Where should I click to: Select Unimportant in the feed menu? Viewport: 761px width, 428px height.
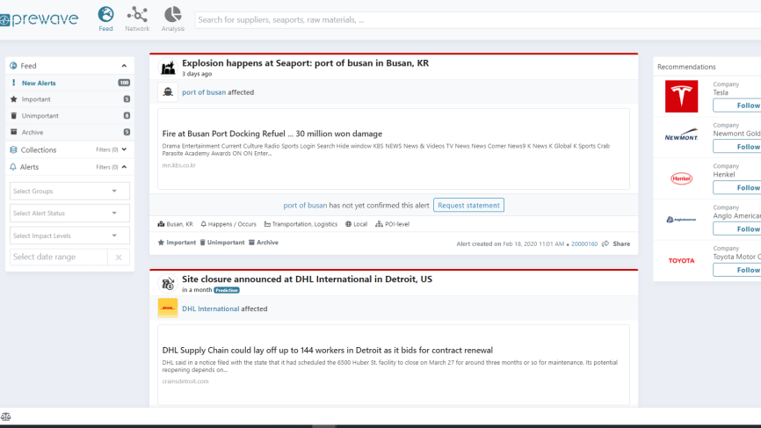coord(70,115)
